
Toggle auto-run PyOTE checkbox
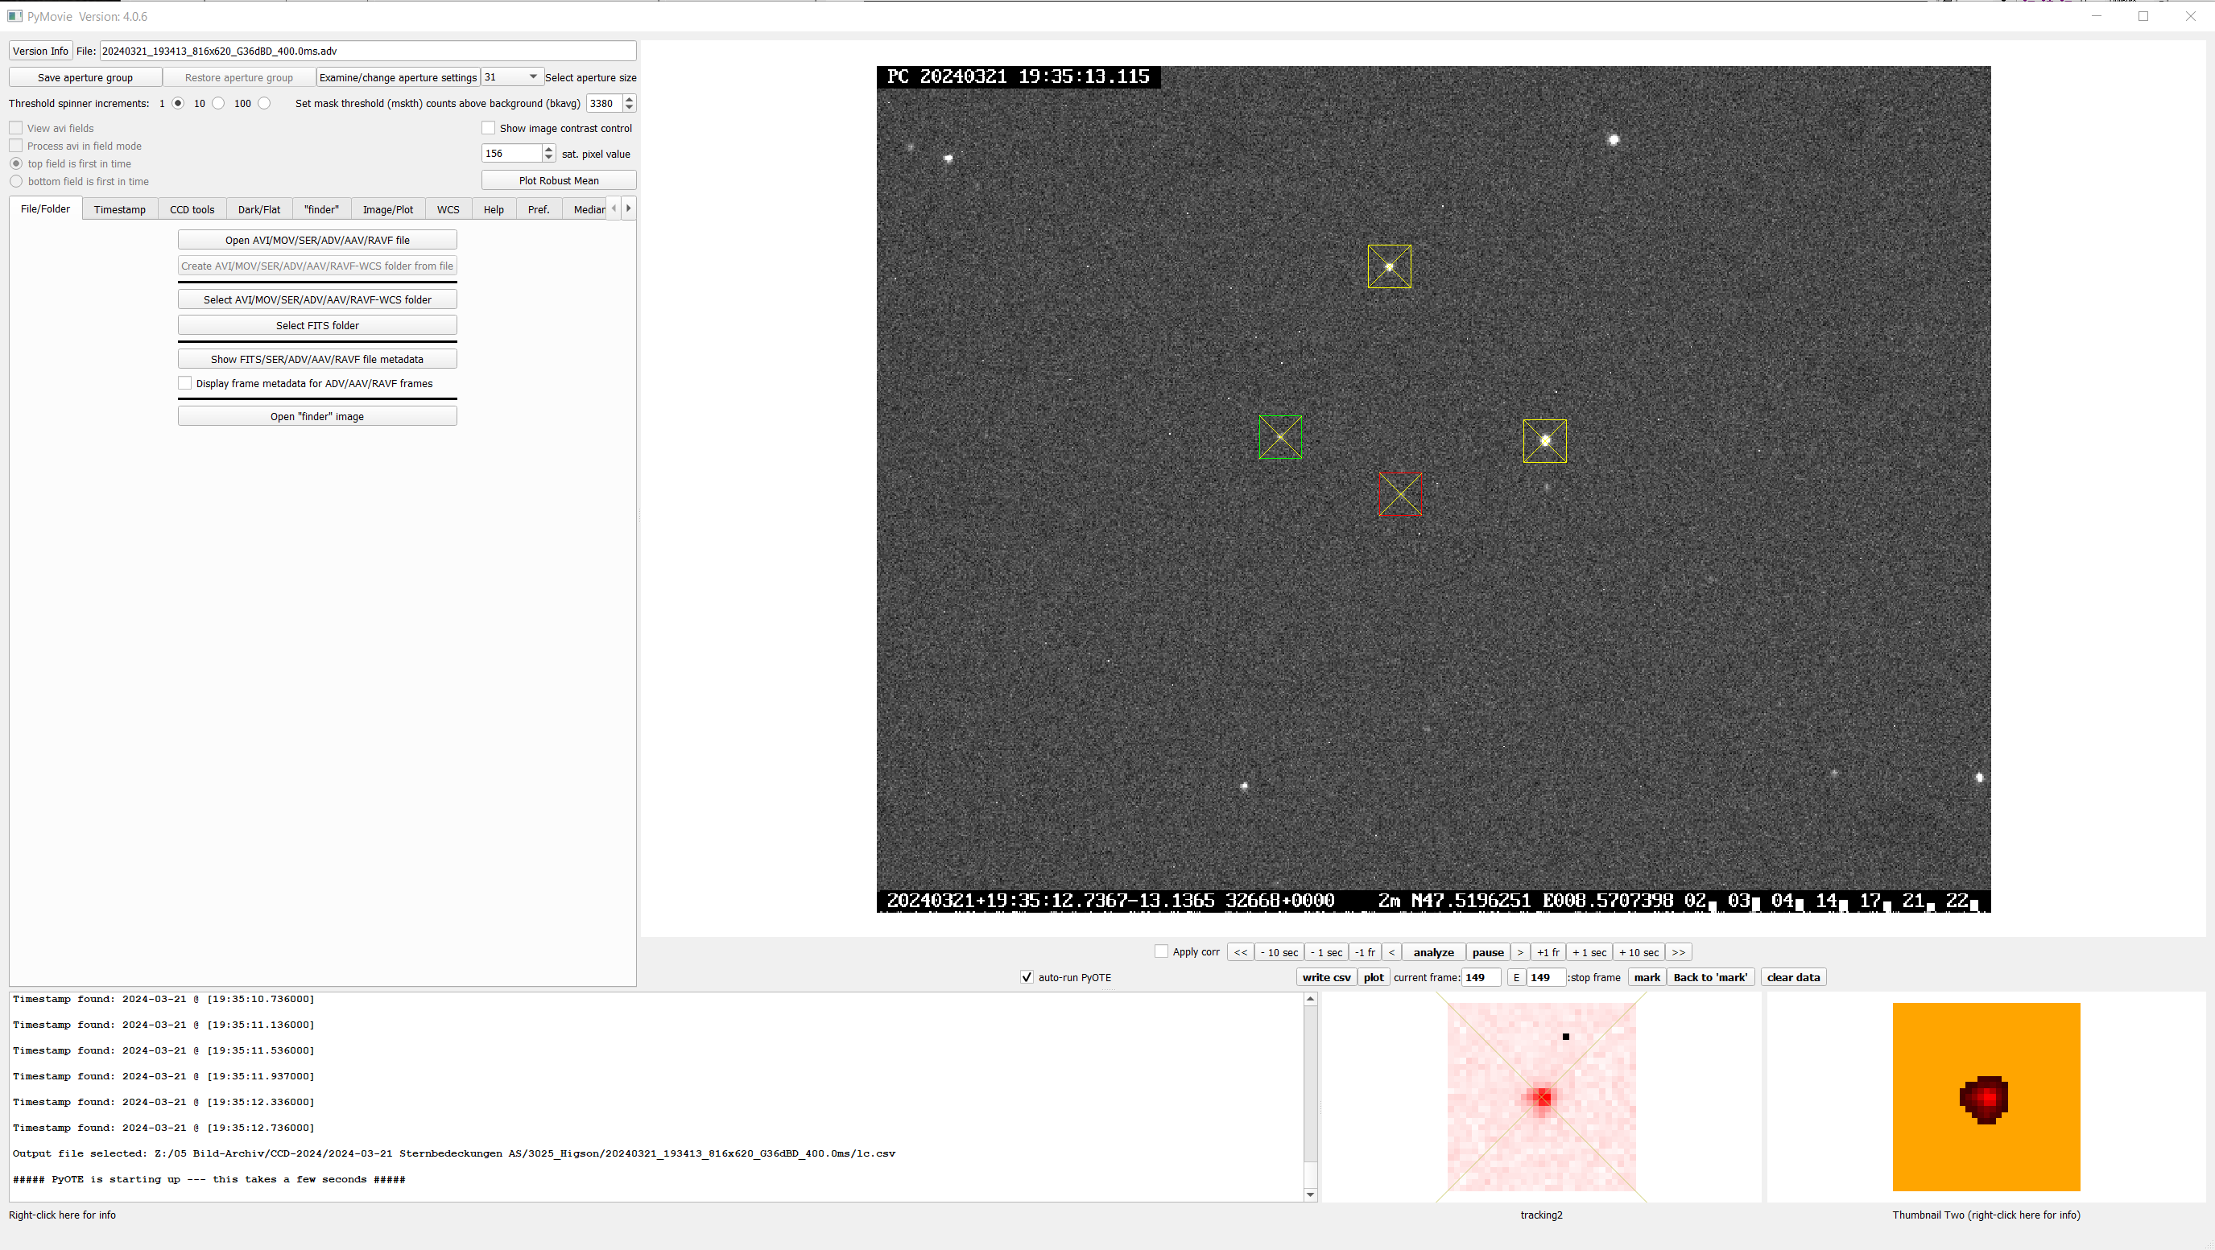click(x=1027, y=977)
